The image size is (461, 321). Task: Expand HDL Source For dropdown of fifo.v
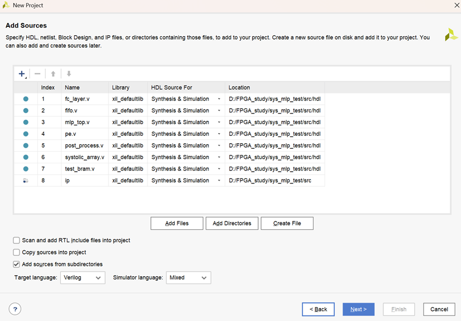[x=218, y=111]
